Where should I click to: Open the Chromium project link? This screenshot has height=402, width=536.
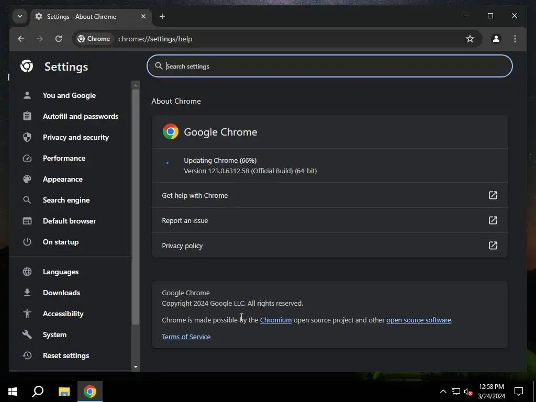click(276, 320)
